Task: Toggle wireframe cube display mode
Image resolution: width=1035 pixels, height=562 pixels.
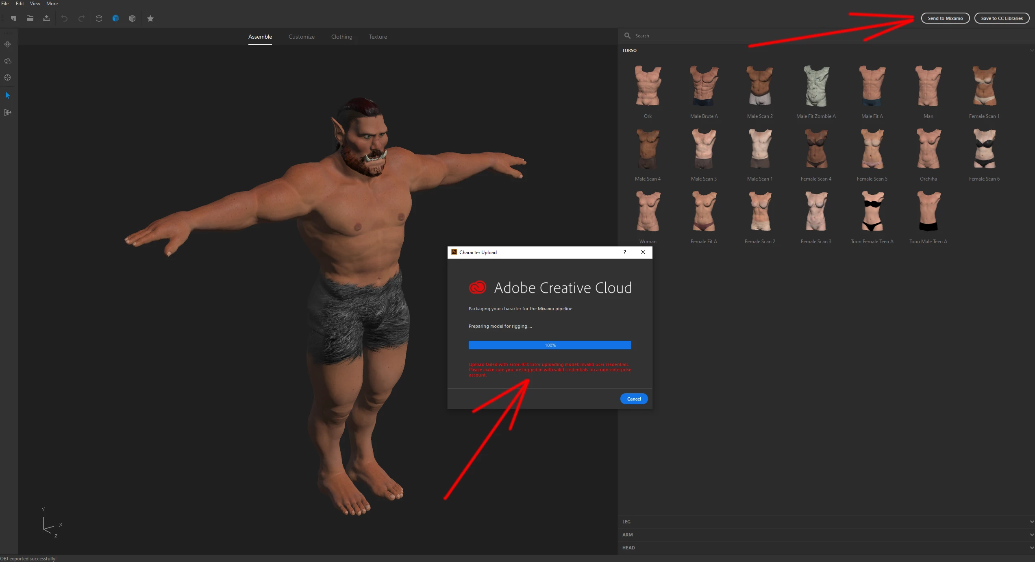Action: pos(99,18)
